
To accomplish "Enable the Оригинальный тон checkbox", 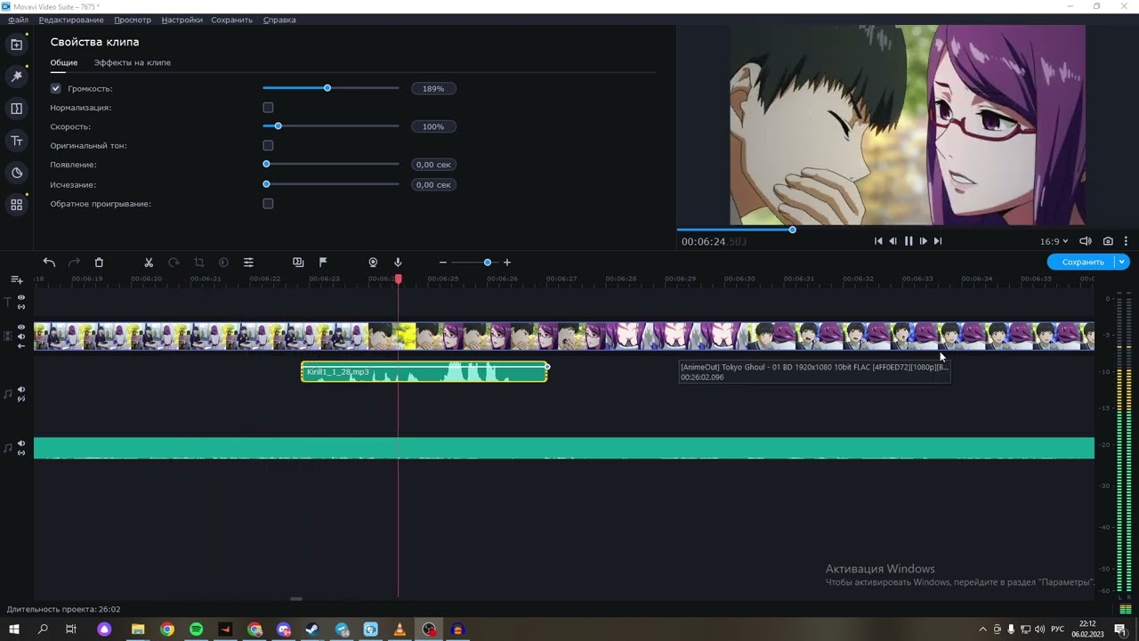I will pyautogui.click(x=268, y=145).
